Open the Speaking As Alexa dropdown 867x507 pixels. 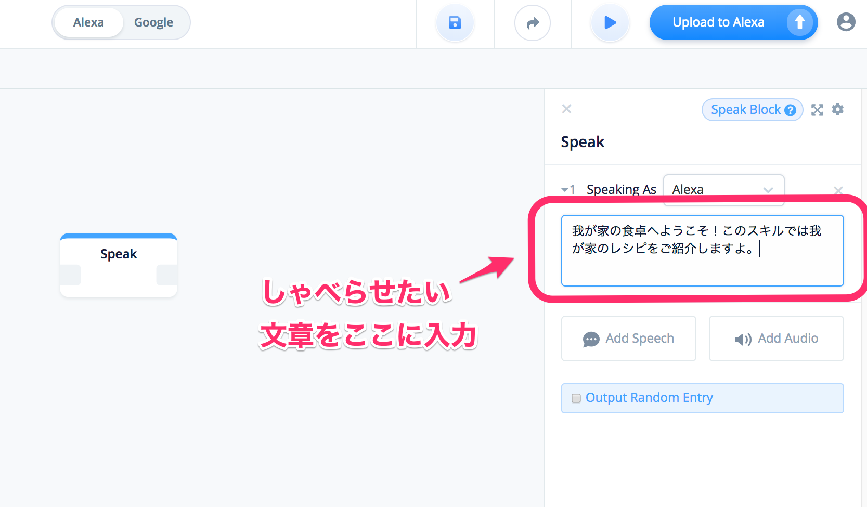pyautogui.click(x=723, y=190)
